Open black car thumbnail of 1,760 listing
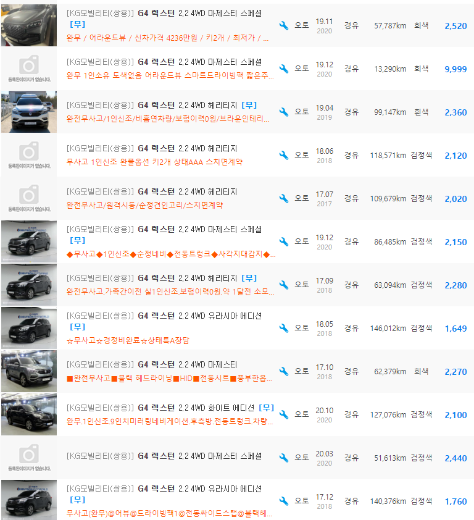Image resolution: width=474 pixels, height=520 pixels. coord(29,500)
